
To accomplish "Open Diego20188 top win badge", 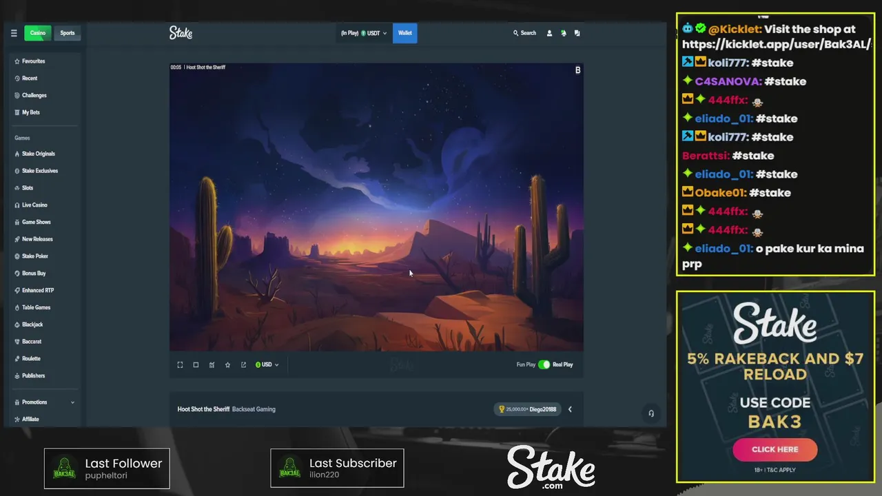I will click(527, 409).
